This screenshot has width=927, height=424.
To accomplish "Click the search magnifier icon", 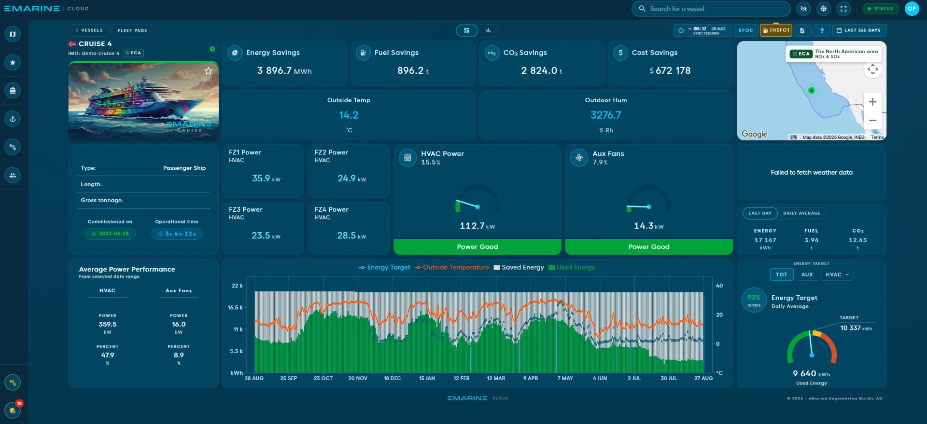I will tap(642, 9).
